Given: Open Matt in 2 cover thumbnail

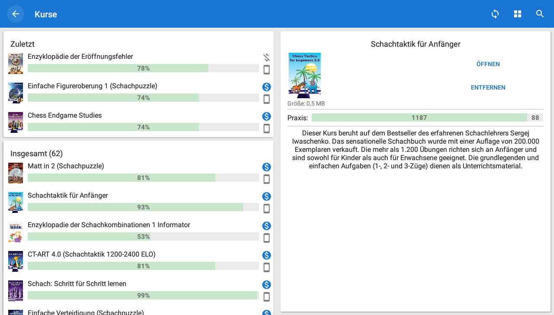Looking at the screenshot, I should pyautogui.click(x=16, y=173).
